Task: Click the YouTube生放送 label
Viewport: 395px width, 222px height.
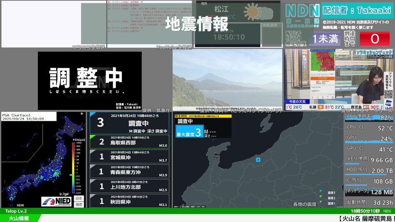Action: coord(174,47)
